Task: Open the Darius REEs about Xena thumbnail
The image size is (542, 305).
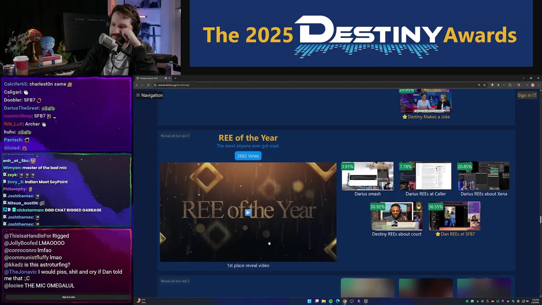Action: point(484,176)
